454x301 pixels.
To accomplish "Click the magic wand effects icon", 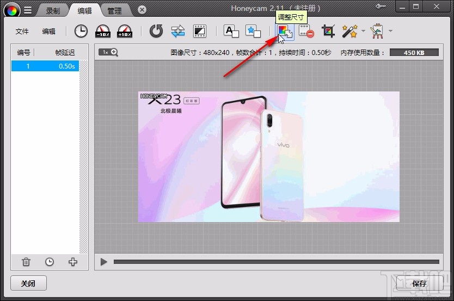I will pyautogui.click(x=350, y=31).
